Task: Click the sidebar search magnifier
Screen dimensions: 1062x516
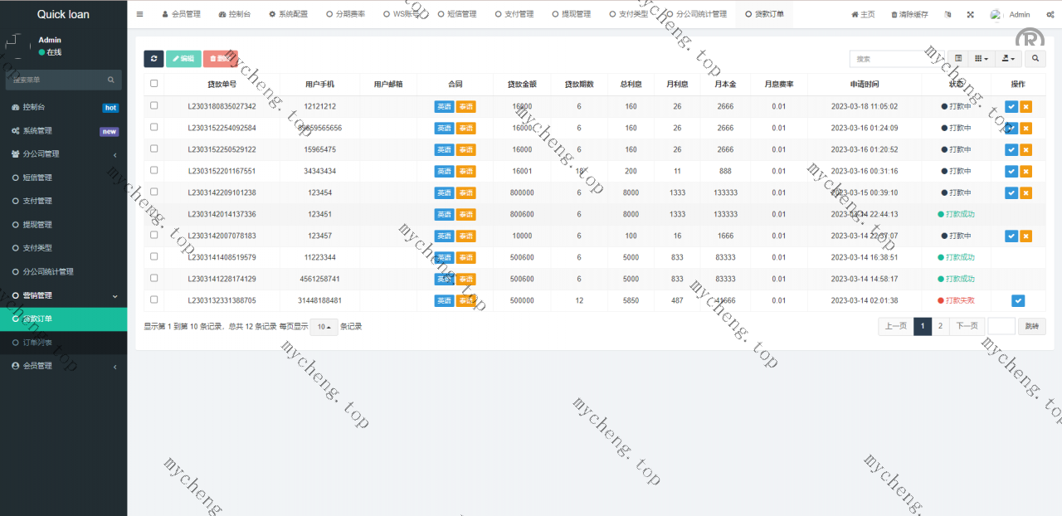Action: [110, 80]
